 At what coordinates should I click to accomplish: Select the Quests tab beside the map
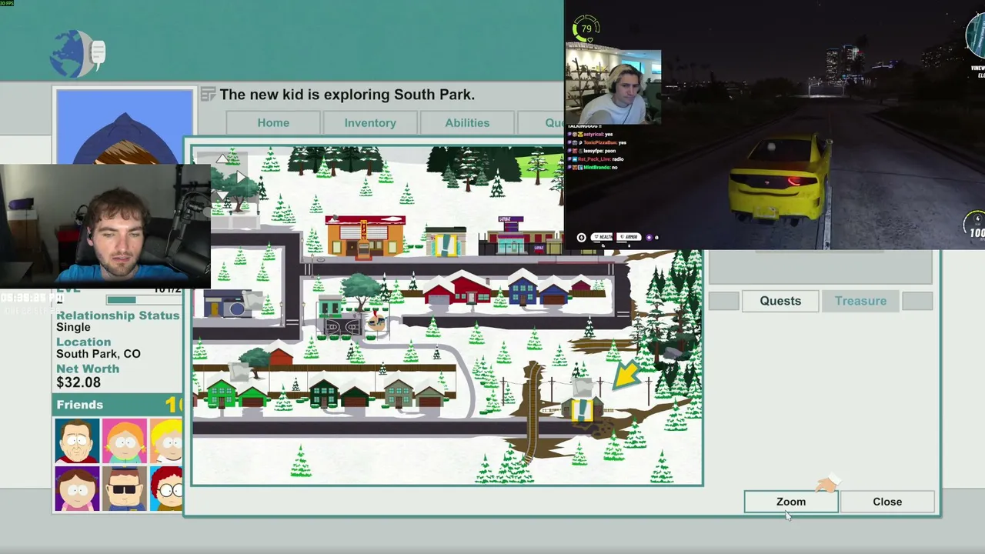[780, 301]
